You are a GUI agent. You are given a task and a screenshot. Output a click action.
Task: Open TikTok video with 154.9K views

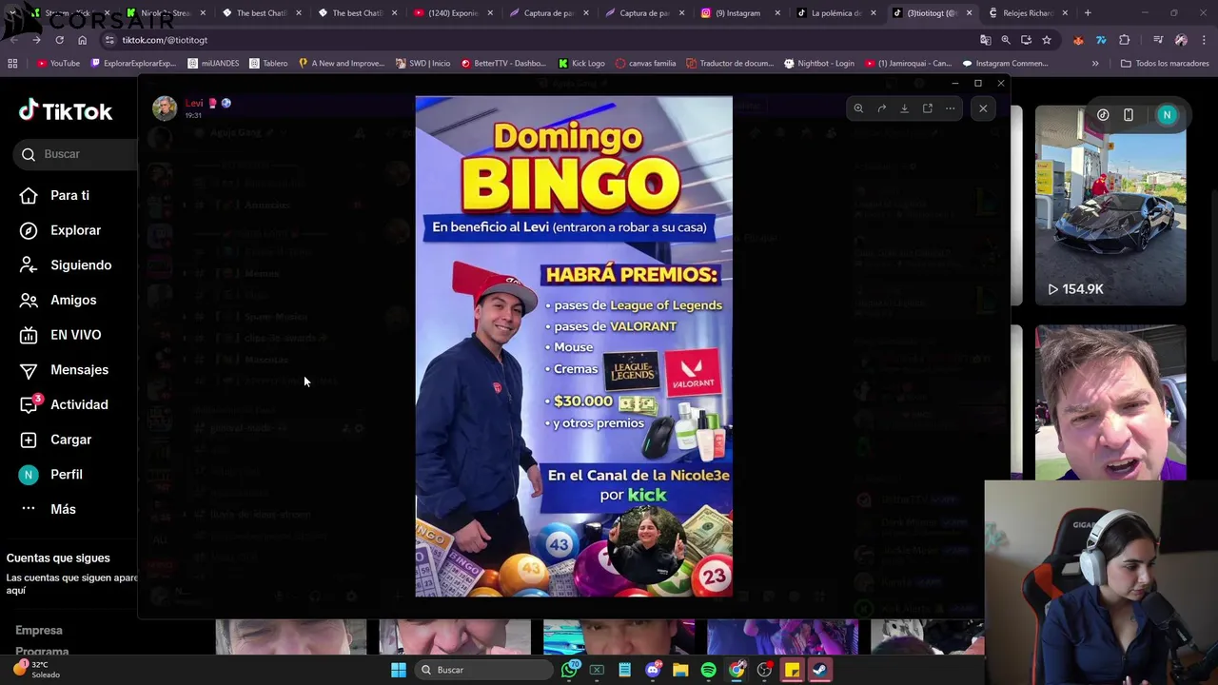coord(1110,205)
